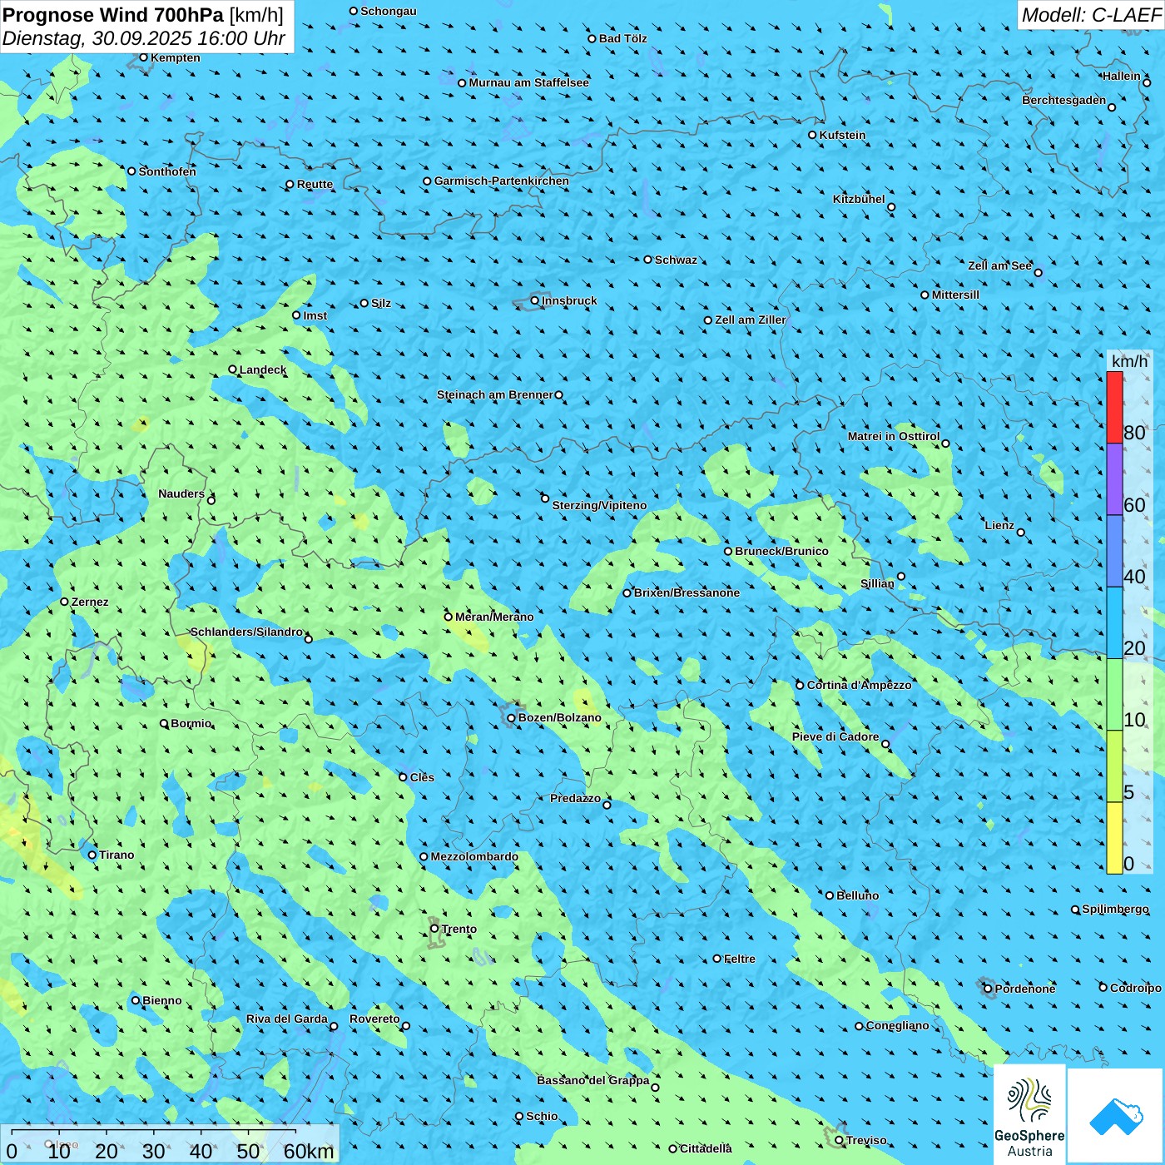This screenshot has height=1165, width=1165.
Task: Click the GeoSphere Austria logo
Action: 1029,1114
